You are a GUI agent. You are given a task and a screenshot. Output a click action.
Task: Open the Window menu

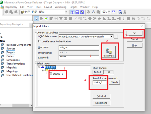pos(85,7)
